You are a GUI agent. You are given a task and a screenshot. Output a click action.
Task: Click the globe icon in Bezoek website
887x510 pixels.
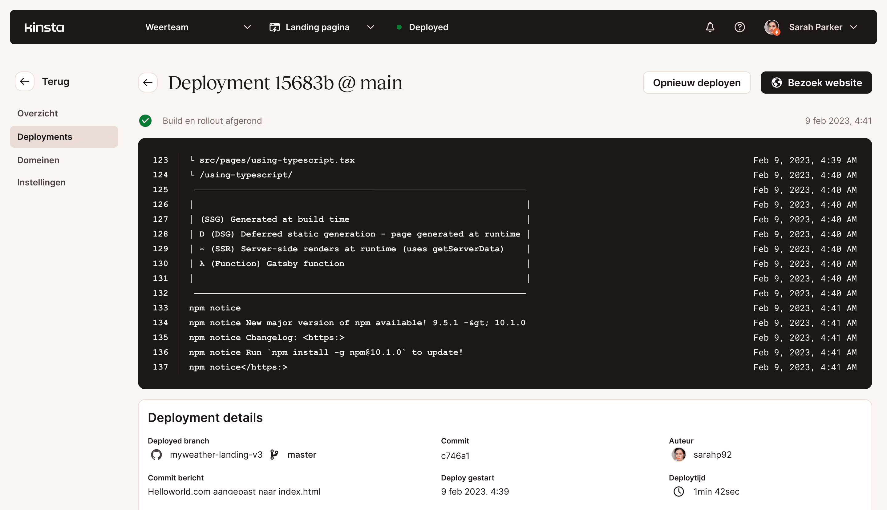777,83
